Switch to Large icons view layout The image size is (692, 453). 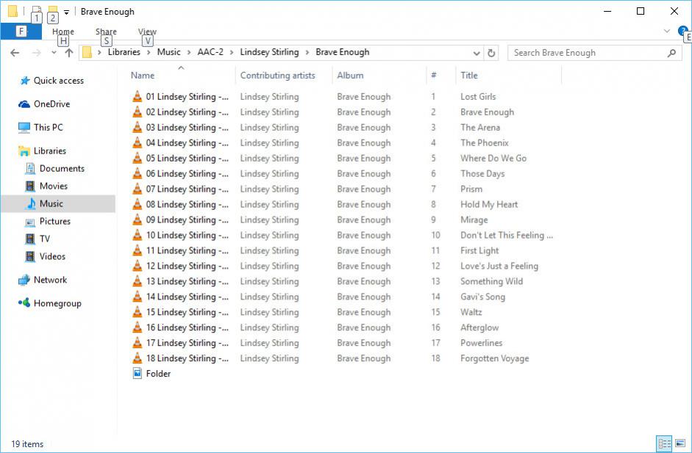pyautogui.click(x=680, y=443)
